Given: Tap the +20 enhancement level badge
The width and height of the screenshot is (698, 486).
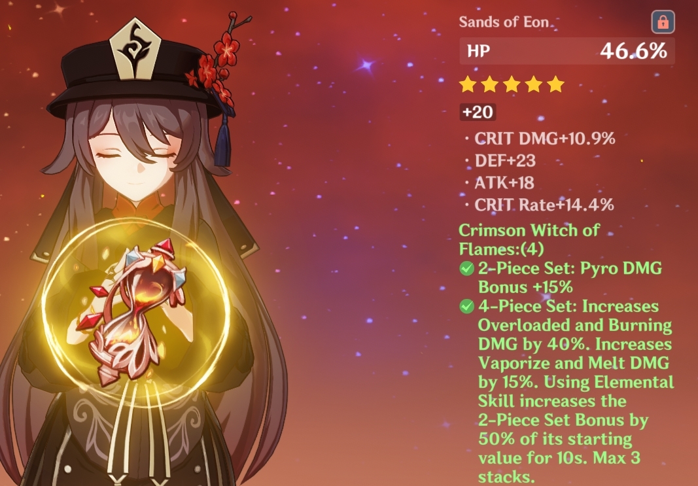Looking at the screenshot, I should pos(478,112).
